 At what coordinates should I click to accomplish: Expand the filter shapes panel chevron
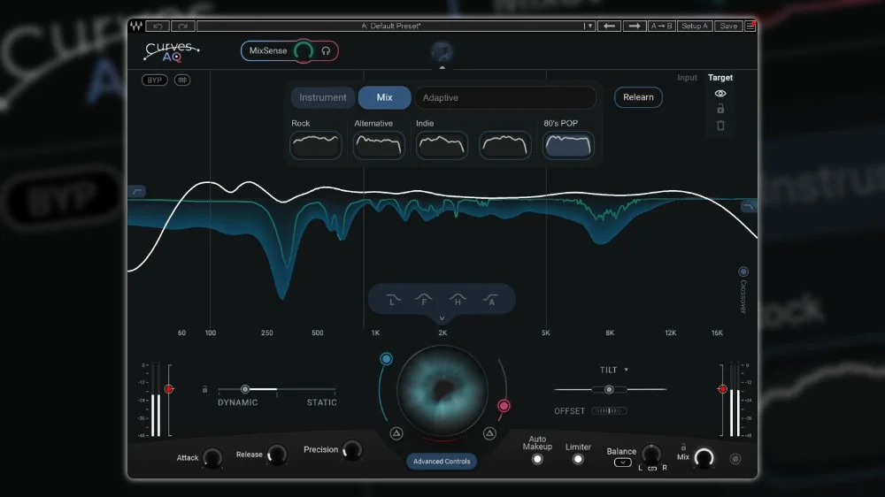(442, 318)
